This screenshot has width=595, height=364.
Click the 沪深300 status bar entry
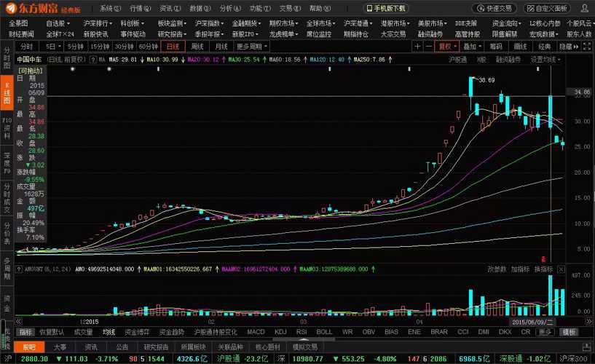(573, 358)
